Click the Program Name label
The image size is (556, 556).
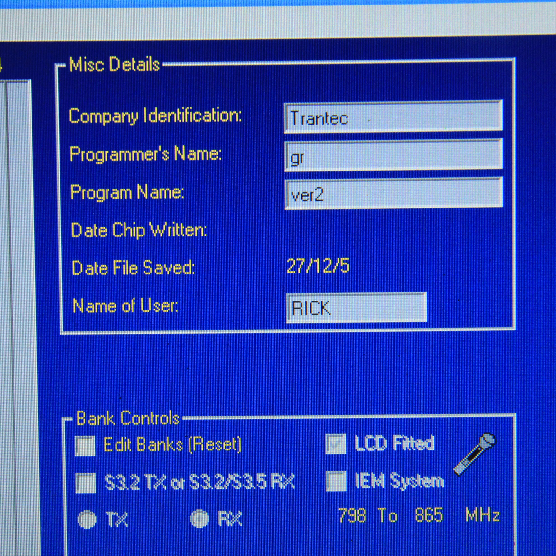click(x=127, y=192)
